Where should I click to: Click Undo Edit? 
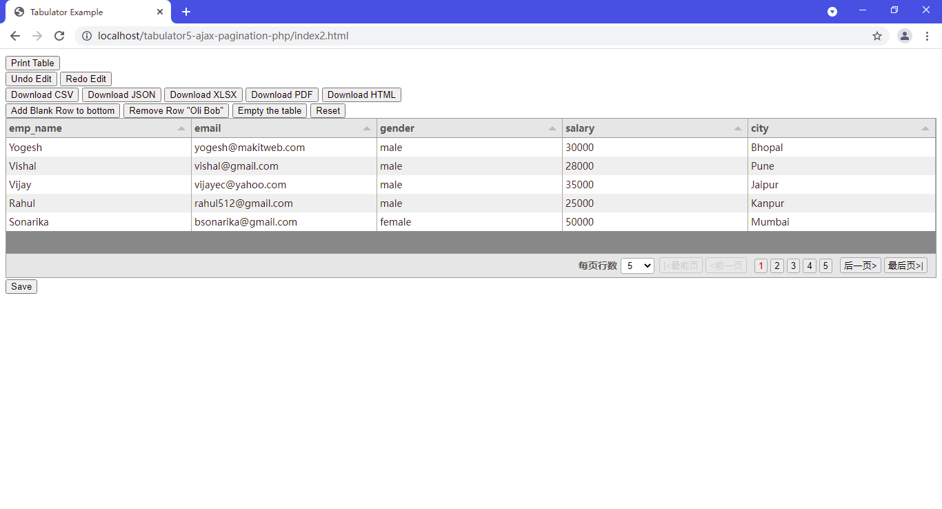tap(31, 79)
